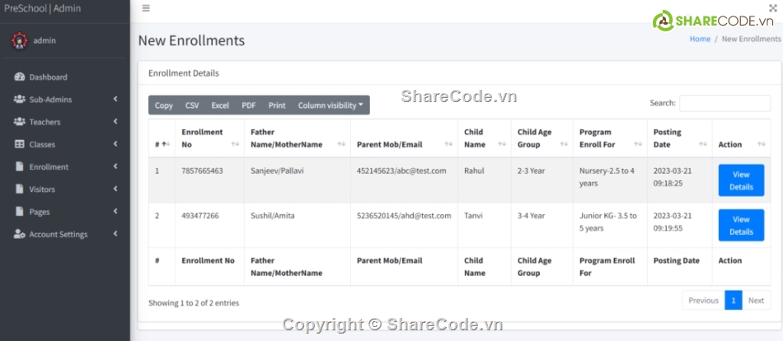Click the Pages file icon
The height and width of the screenshot is (341, 783).
click(20, 212)
